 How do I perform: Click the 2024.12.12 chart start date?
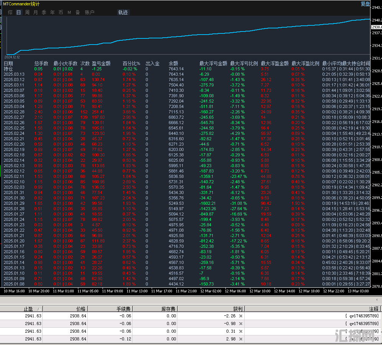tap(12, 57)
